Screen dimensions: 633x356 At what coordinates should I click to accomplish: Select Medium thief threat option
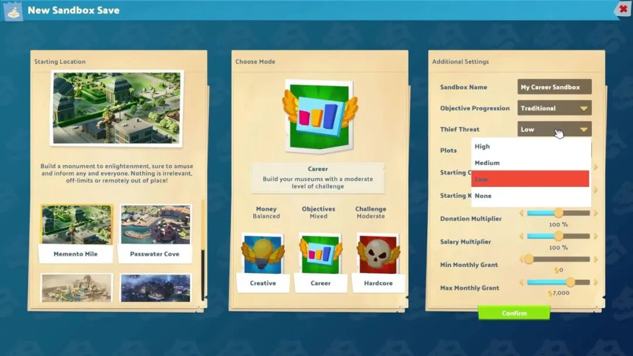(x=530, y=163)
